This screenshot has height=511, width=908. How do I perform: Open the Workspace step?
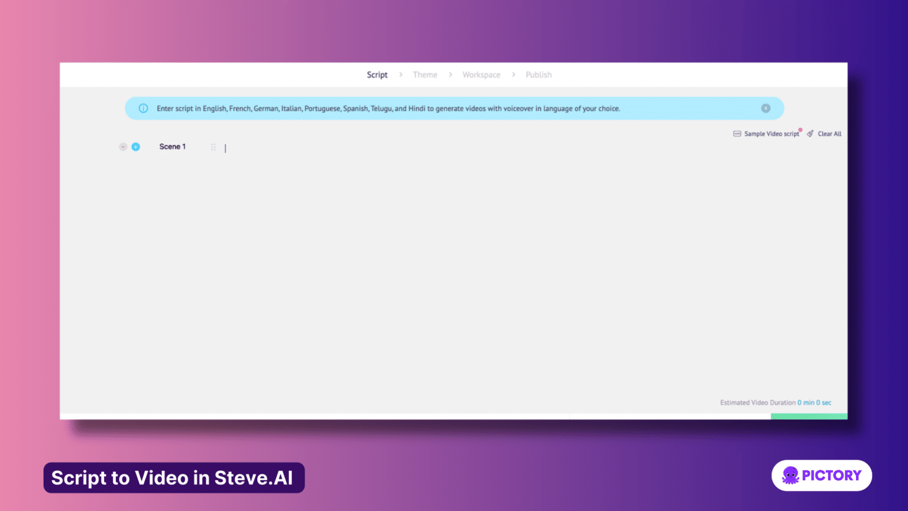(x=481, y=75)
